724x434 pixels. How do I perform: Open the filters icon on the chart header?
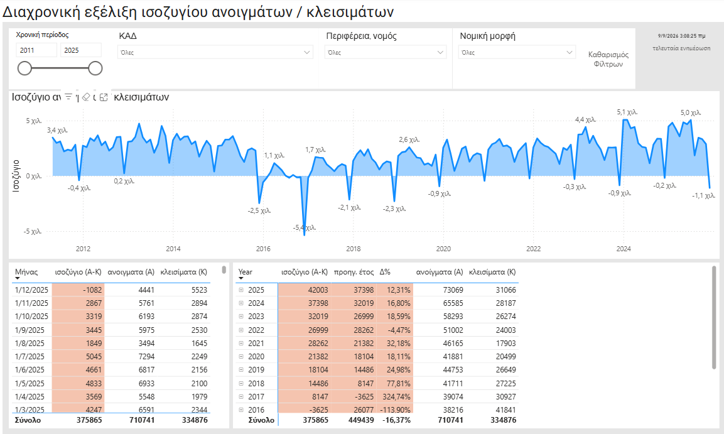click(x=68, y=97)
